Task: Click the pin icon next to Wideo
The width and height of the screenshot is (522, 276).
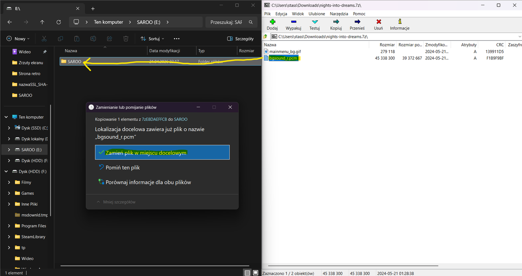Action: 45,52
